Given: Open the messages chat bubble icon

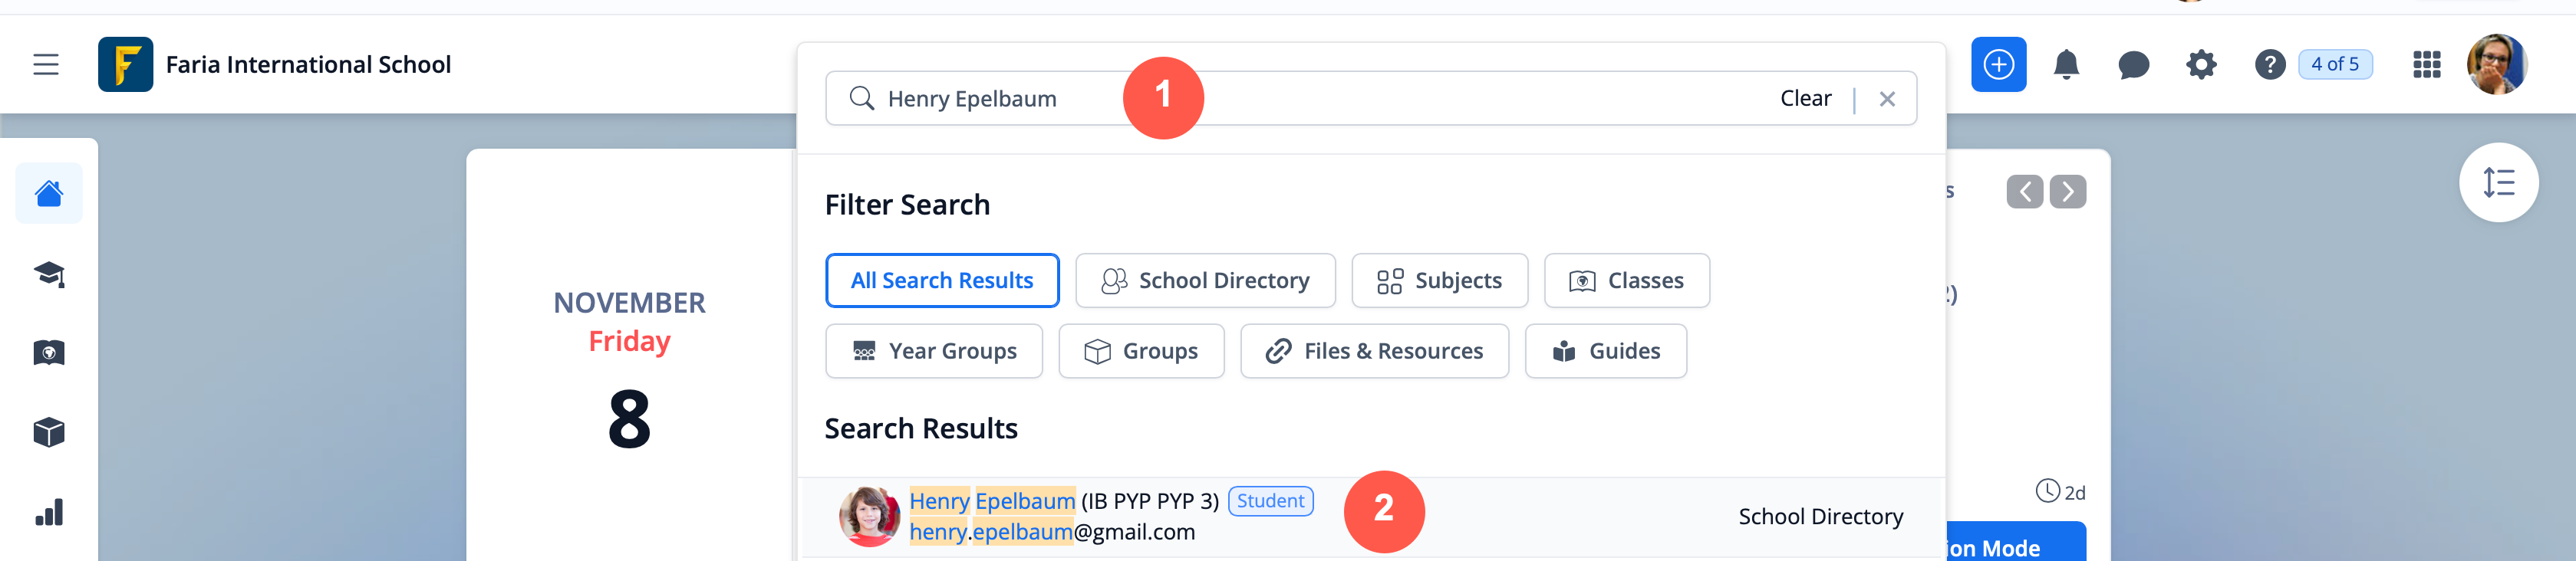Looking at the screenshot, I should (2133, 66).
